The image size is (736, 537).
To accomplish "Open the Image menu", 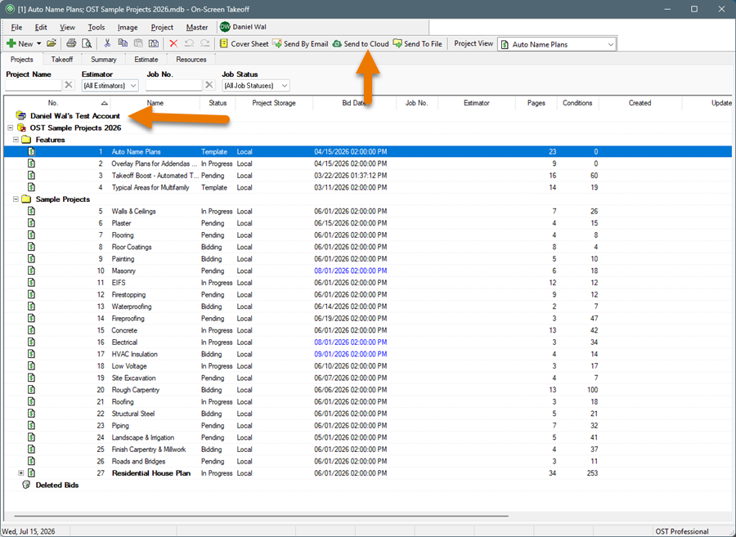I will pos(128,27).
